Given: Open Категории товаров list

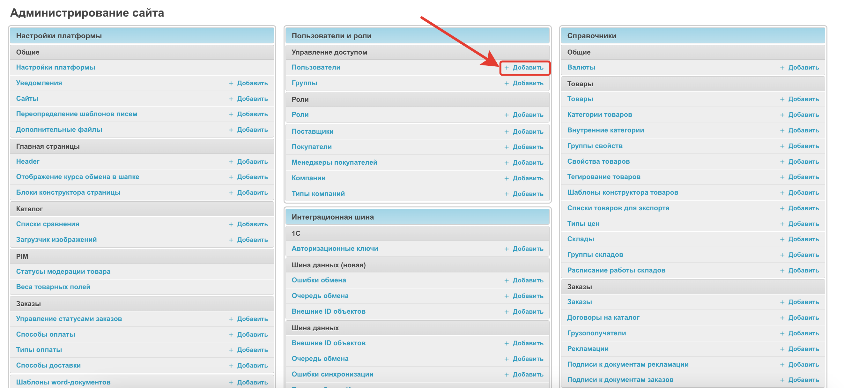Looking at the screenshot, I should point(599,114).
